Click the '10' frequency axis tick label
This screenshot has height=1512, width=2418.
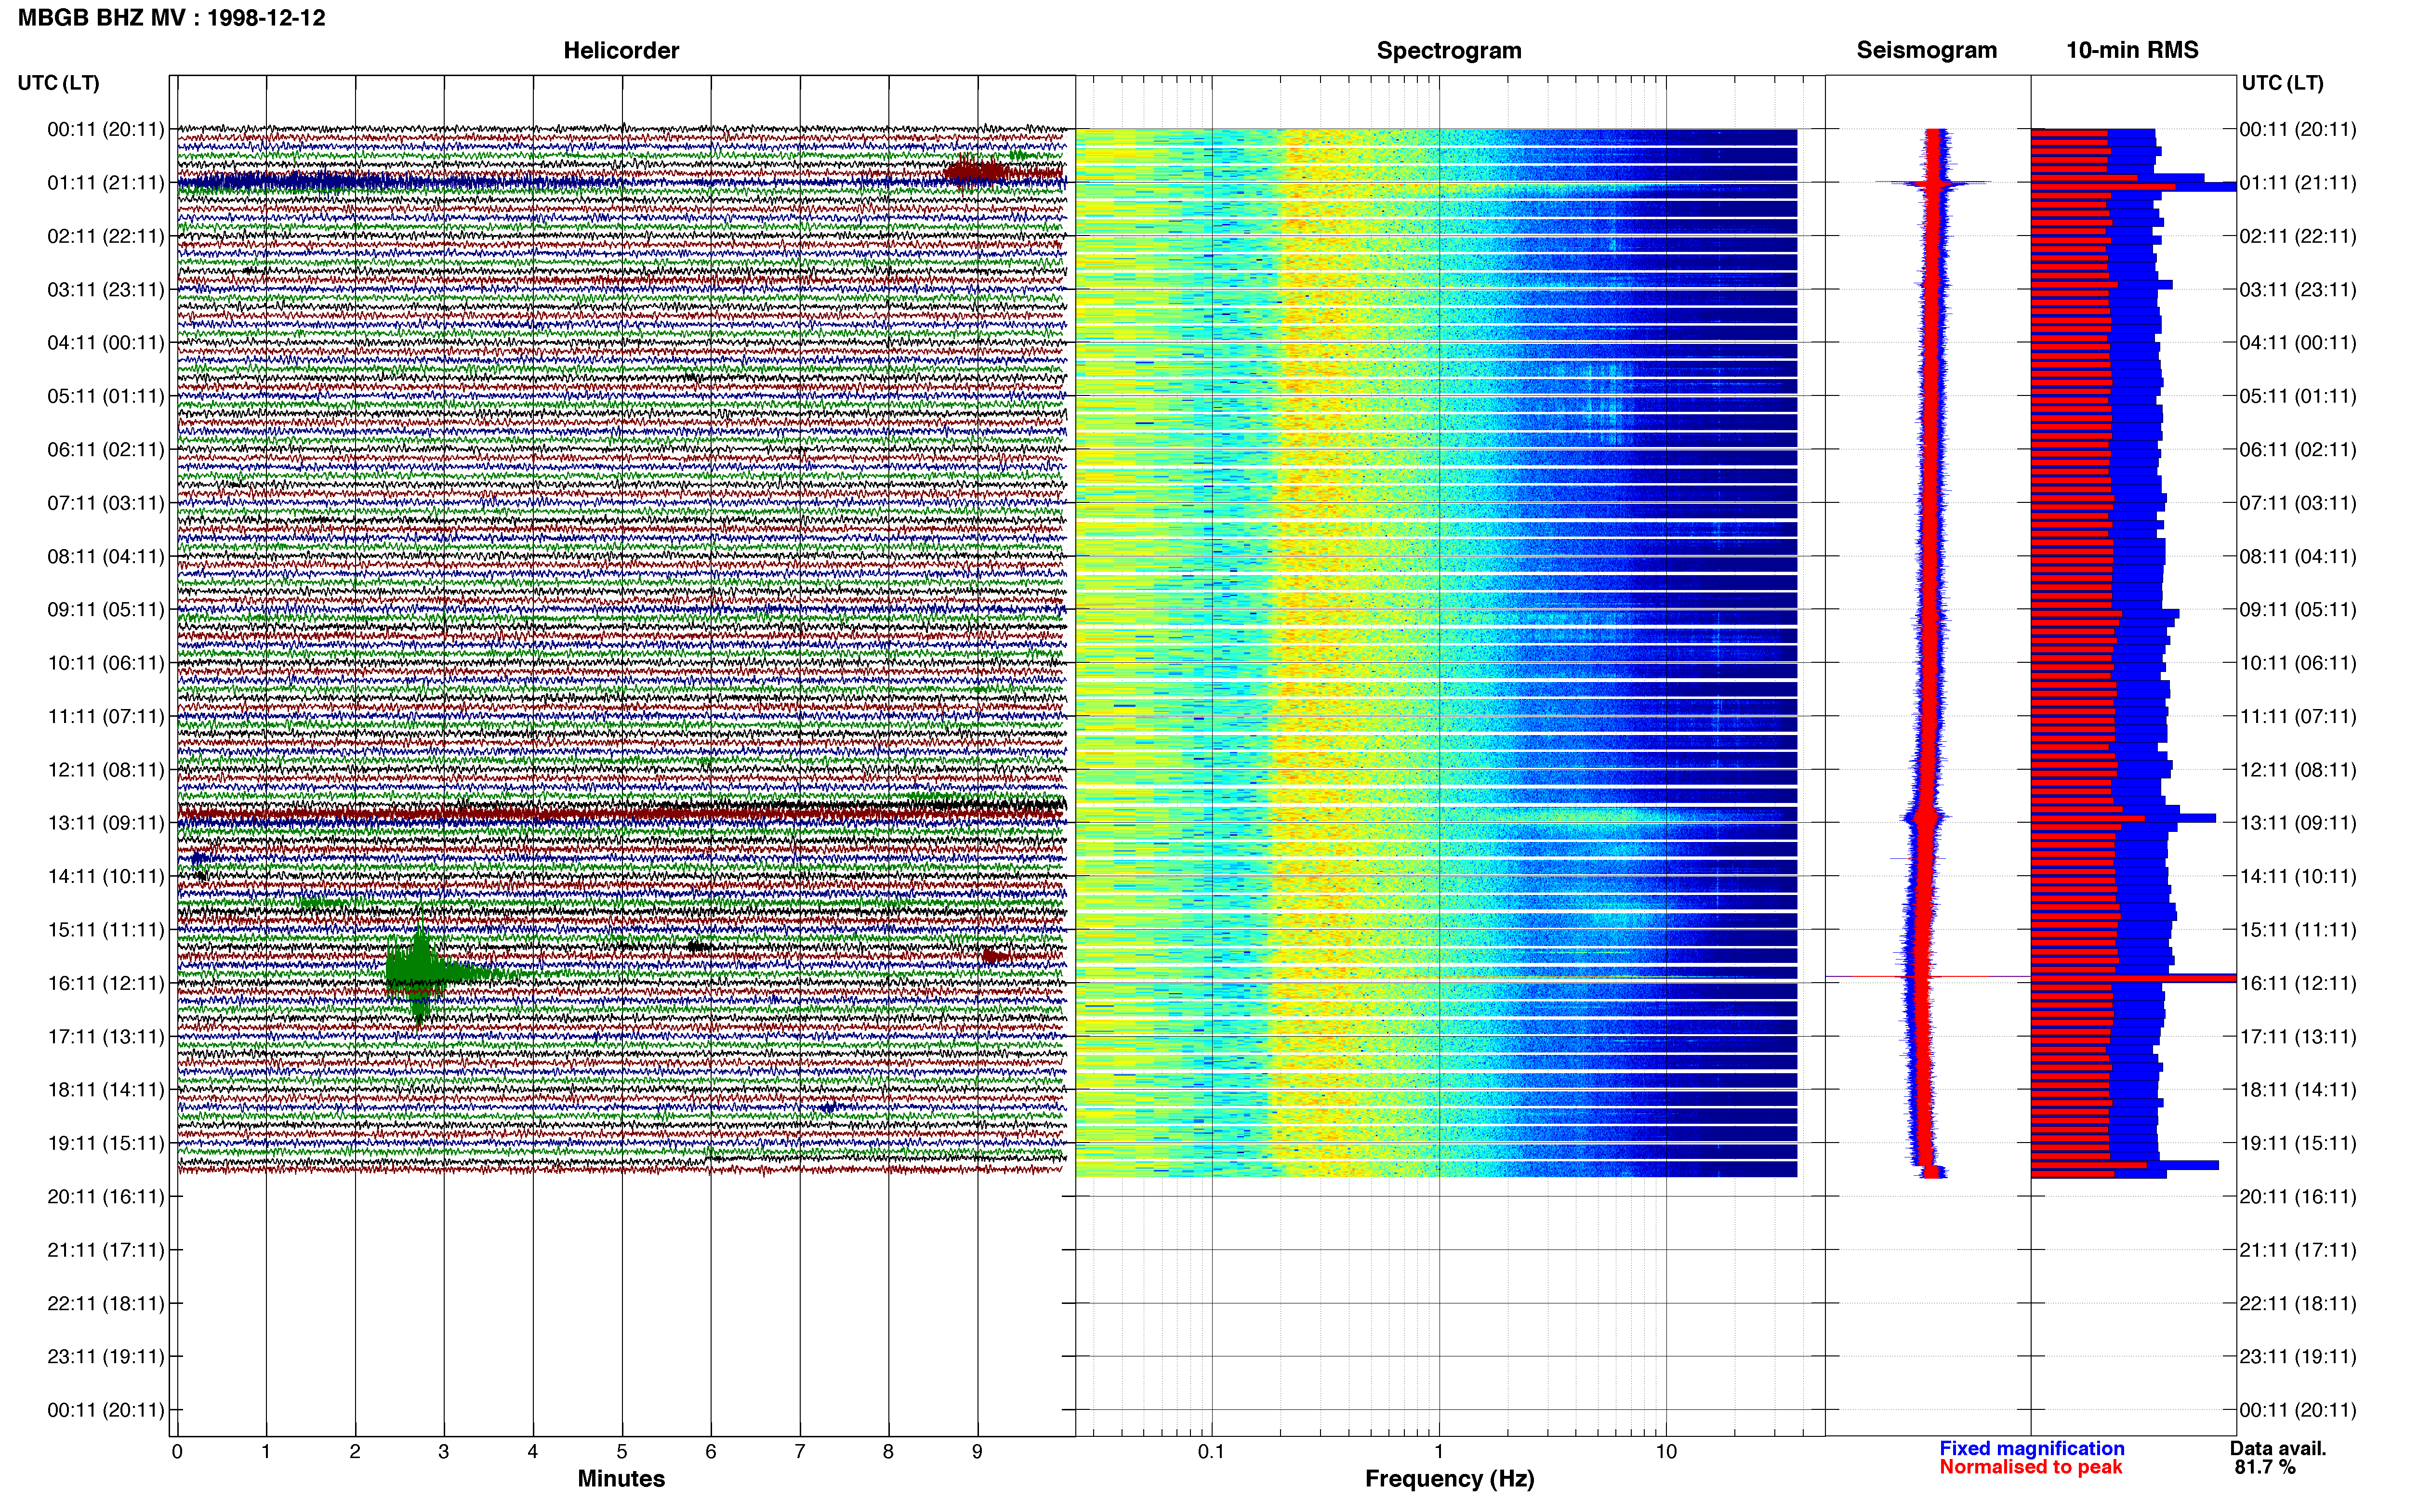pos(1666,1452)
